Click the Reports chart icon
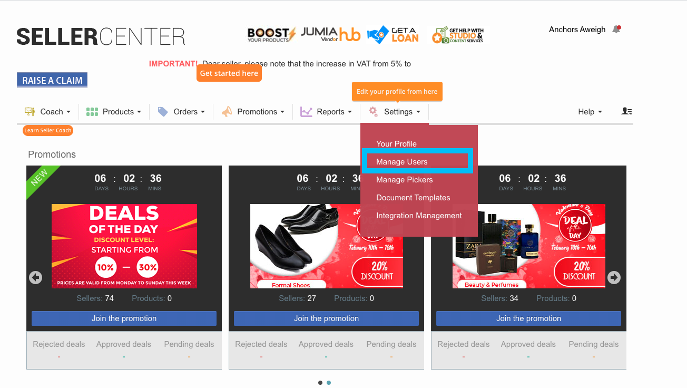This screenshot has width=687, height=388. coord(306,112)
